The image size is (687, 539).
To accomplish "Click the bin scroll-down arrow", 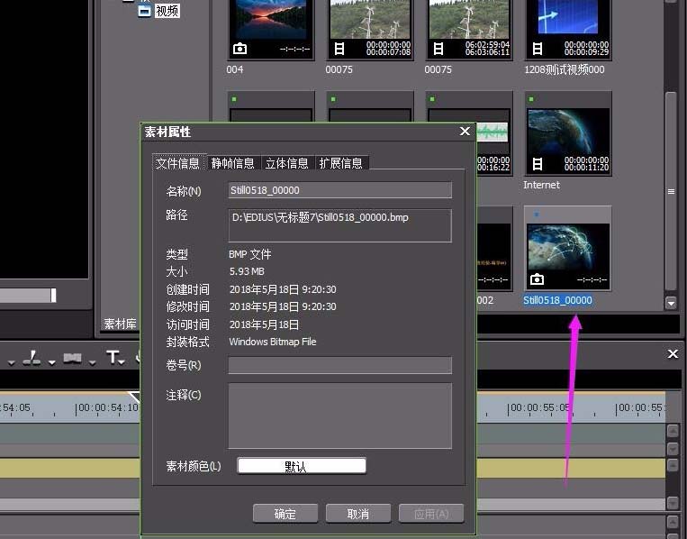I will pos(671,303).
